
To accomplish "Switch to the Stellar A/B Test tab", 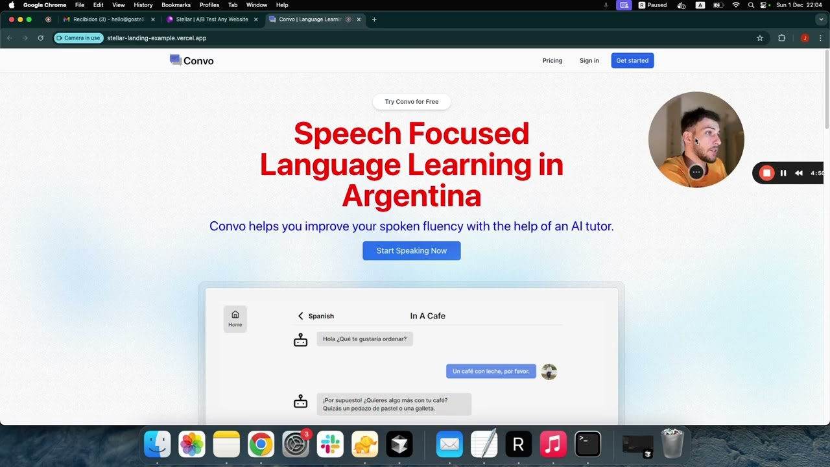I will point(212,19).
